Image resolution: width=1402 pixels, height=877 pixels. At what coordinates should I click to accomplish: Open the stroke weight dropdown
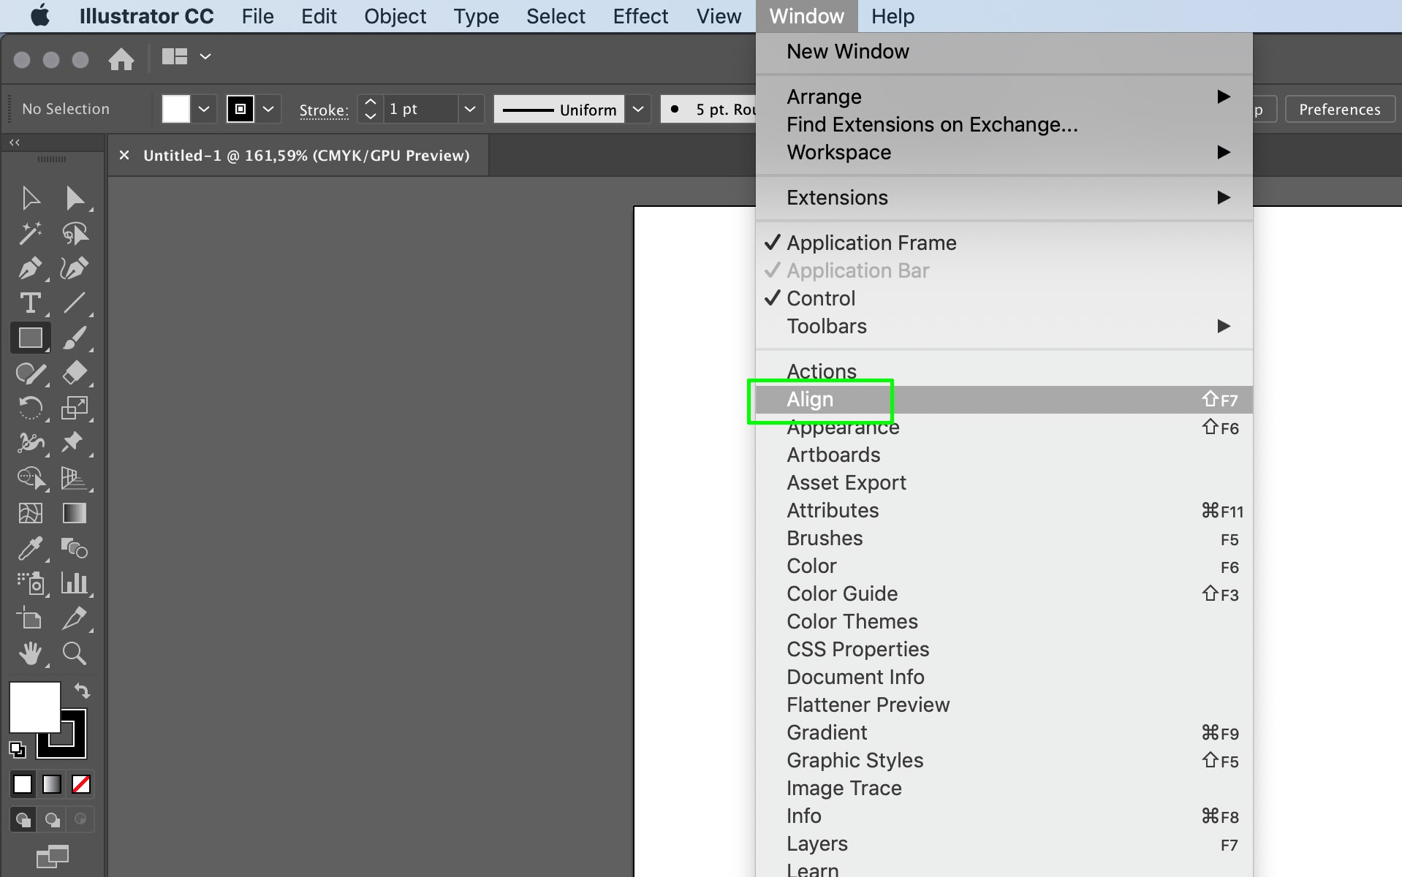point(470,109)
